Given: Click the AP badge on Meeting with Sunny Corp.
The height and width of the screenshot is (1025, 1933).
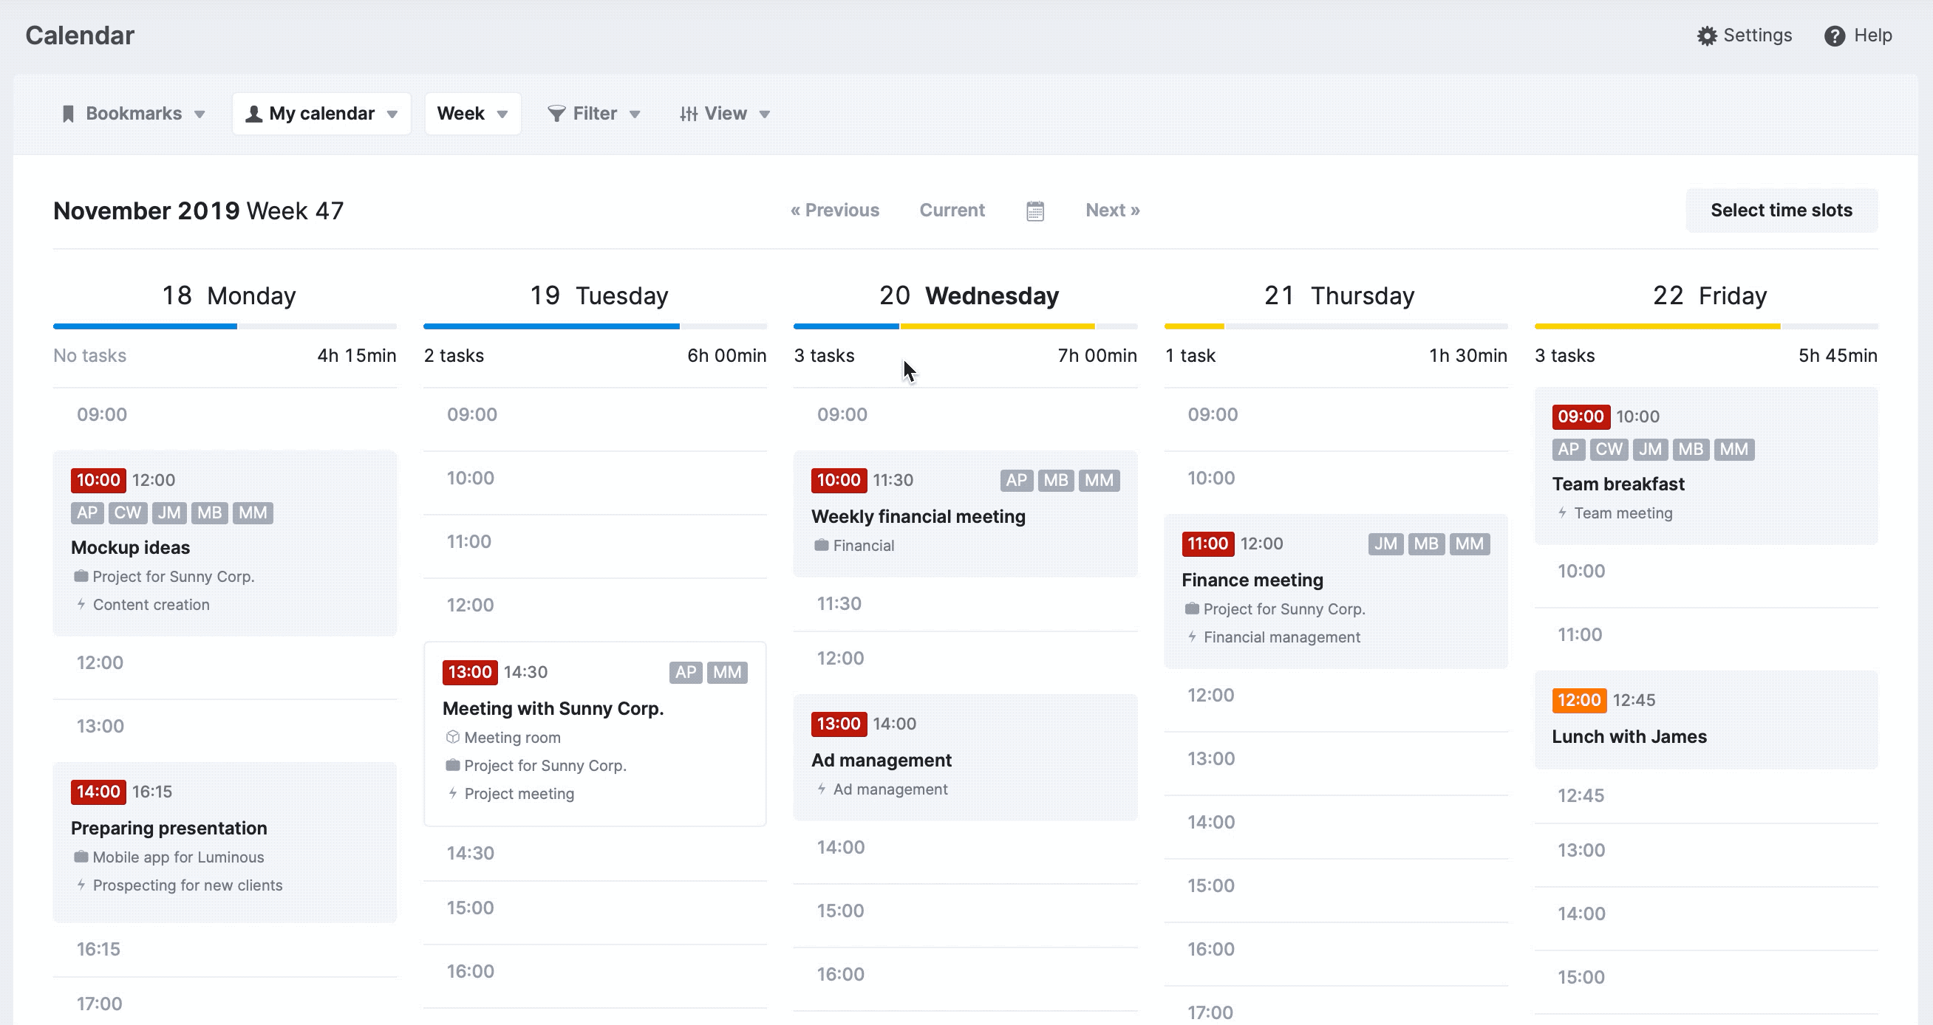Looking at the screenshot, I should pos(685,672).
